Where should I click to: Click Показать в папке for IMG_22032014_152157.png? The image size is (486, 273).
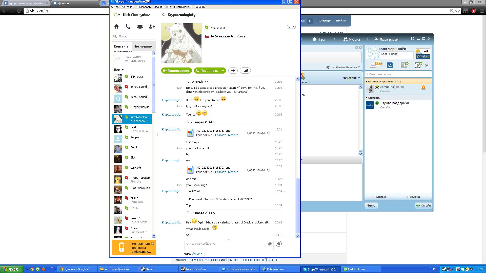point(226,135)
